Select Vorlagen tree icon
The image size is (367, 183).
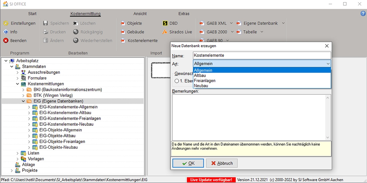[23, 159]
